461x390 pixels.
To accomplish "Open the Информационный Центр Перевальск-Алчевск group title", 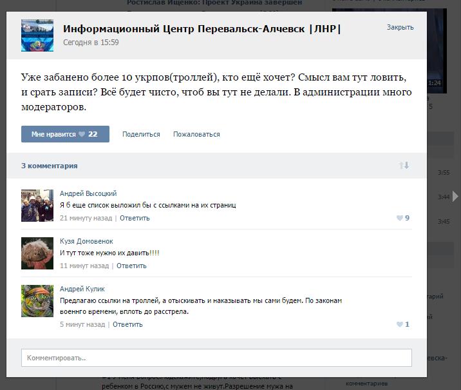I will point(202,29).
